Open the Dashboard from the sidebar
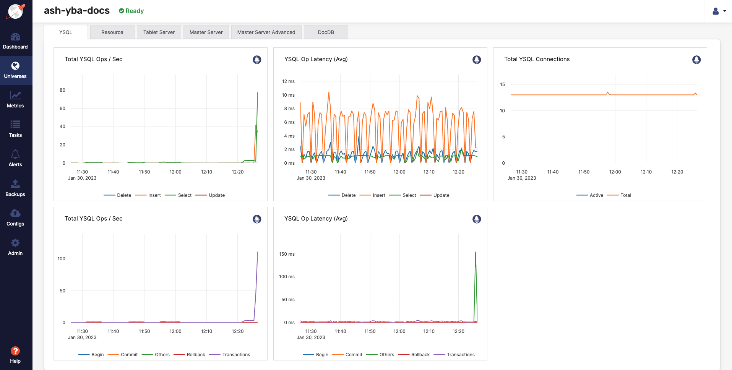 (15, 41)
